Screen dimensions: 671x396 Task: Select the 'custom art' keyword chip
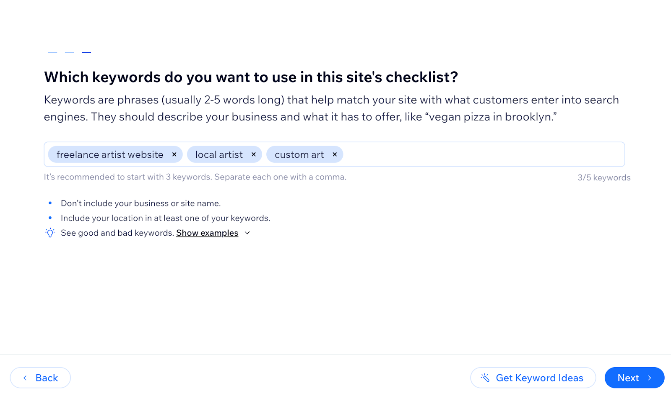tap(299, 154)
